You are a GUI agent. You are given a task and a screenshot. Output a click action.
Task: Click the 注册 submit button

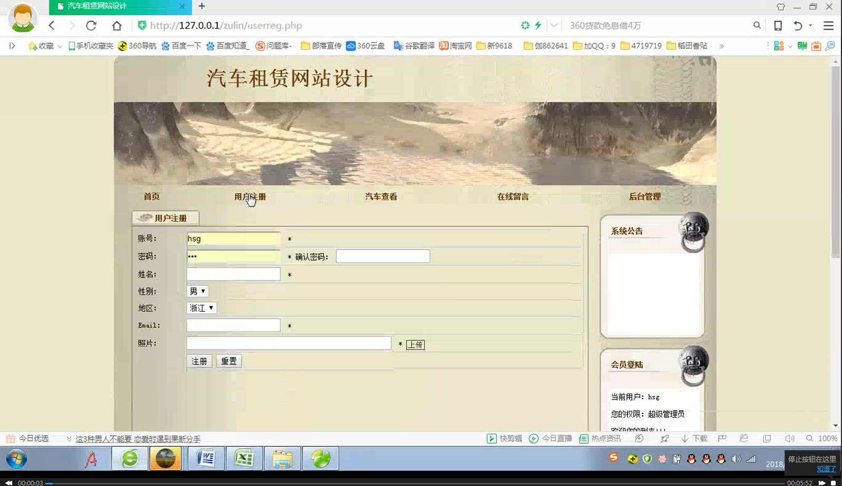coord(199,361)
